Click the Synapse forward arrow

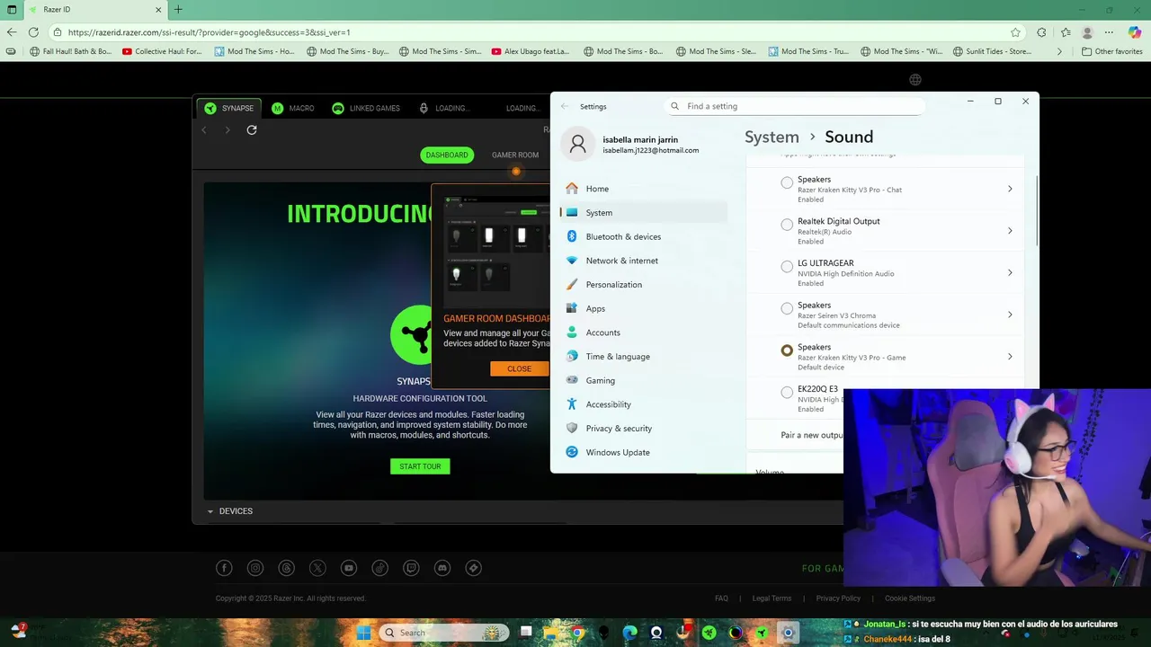coord(227,130)
